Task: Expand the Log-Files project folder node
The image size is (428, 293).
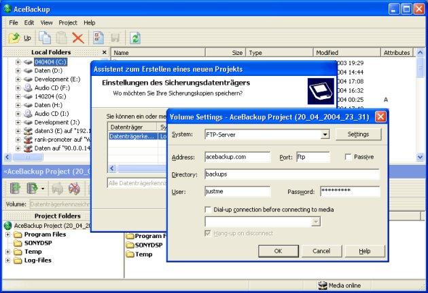Action: pos(7,260)
